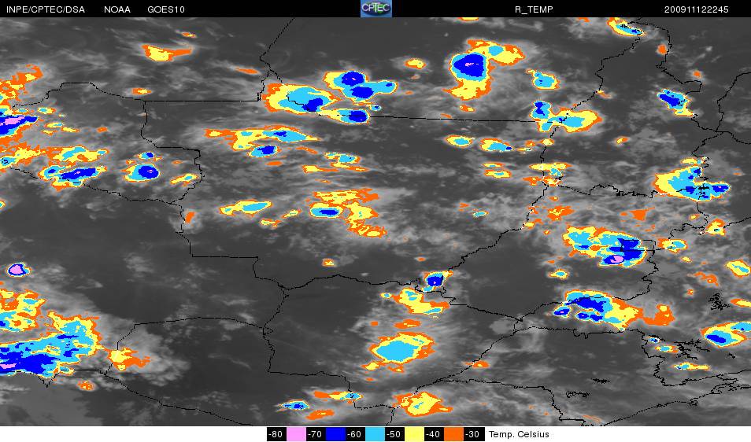Click the -50 legend label
The image size is (751, 442).
click(x=394, y=434)
